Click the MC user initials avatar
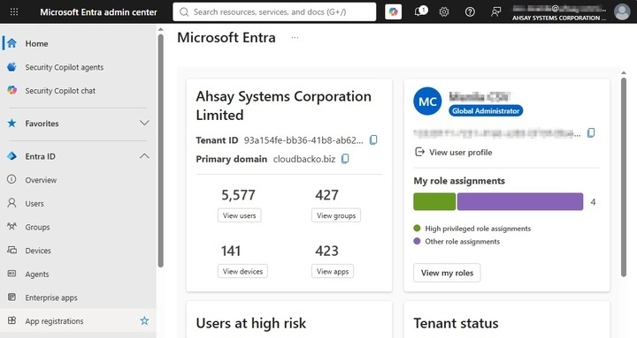 pos(427,101)
